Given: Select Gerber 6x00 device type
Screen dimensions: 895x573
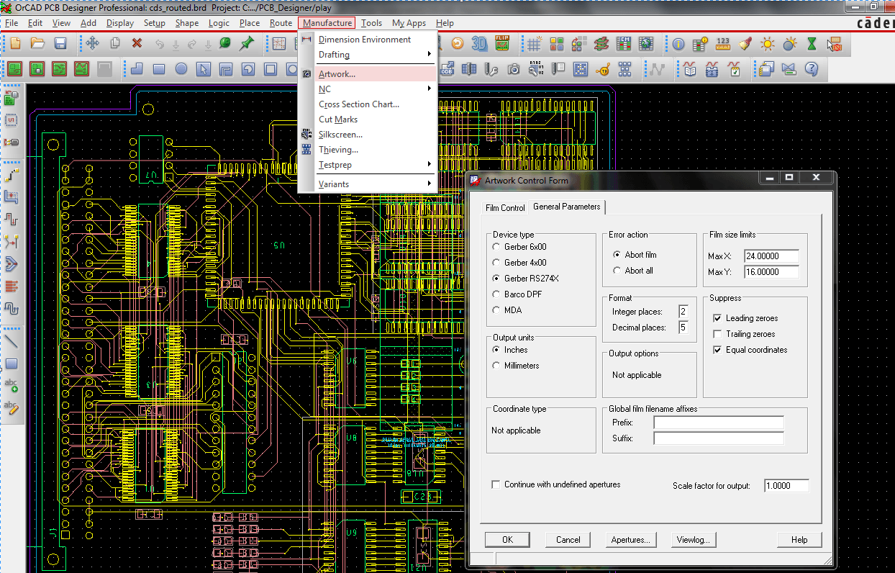Looking at the screenshot, I should [496, 247].
